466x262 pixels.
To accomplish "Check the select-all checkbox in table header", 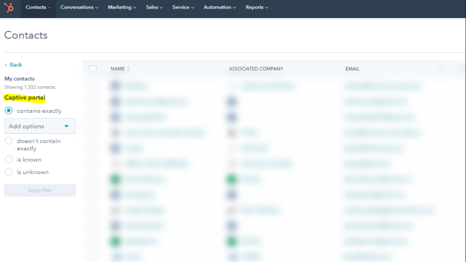I will pos(93,68).
